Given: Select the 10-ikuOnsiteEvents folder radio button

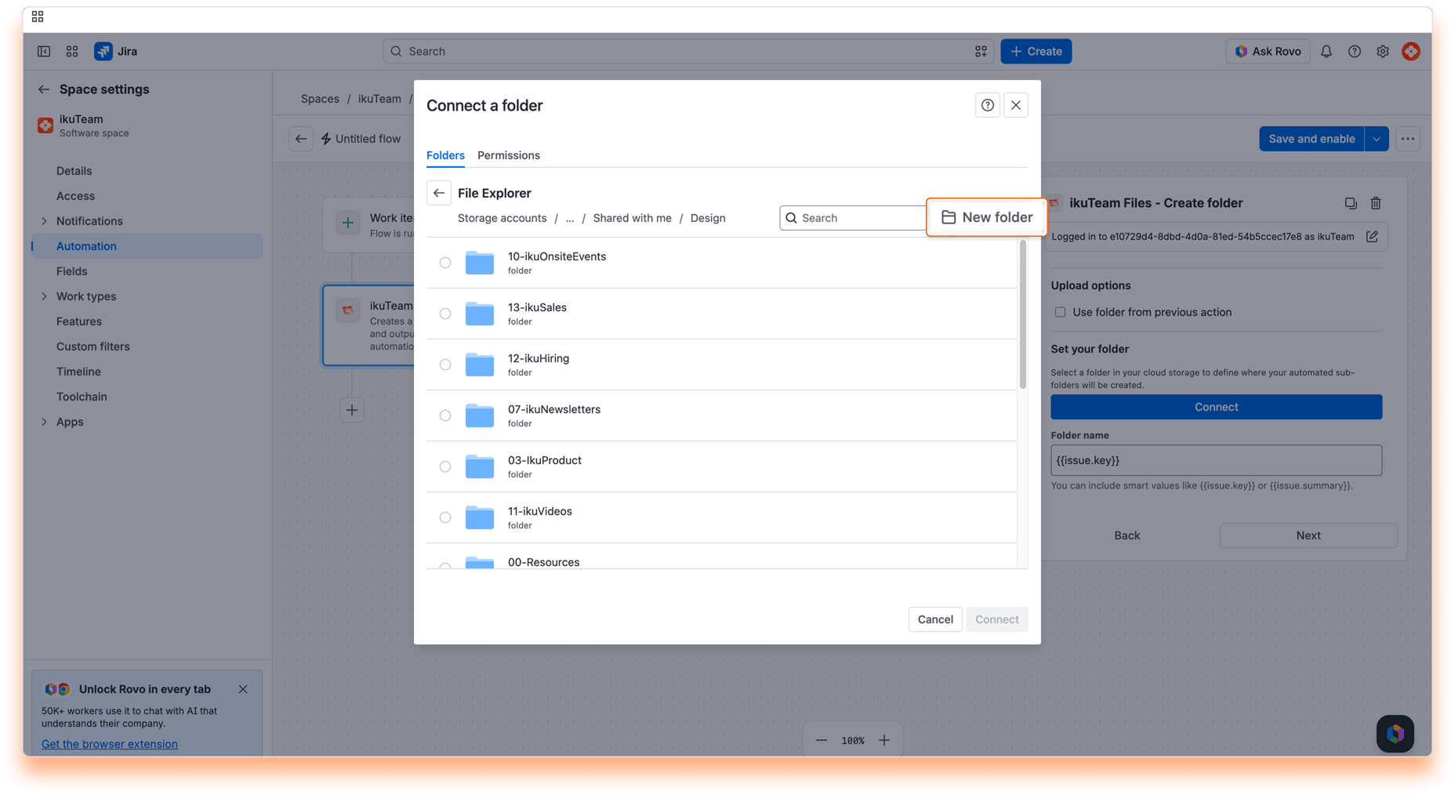Looking at the screenshot, I should [x=445, y=263].
